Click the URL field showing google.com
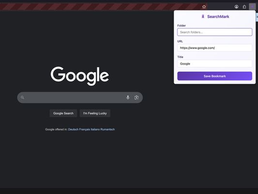Screen dimensions: 258x194 tap(214, 48)
